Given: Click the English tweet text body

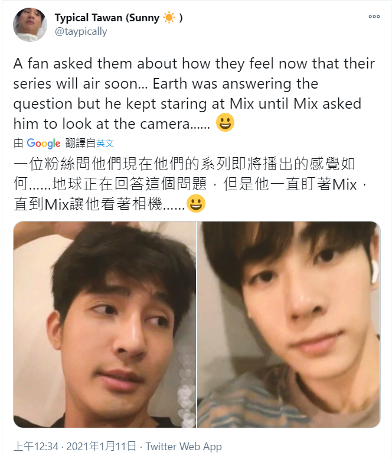Looking at the screenshot, I should (x=194, y=94).
